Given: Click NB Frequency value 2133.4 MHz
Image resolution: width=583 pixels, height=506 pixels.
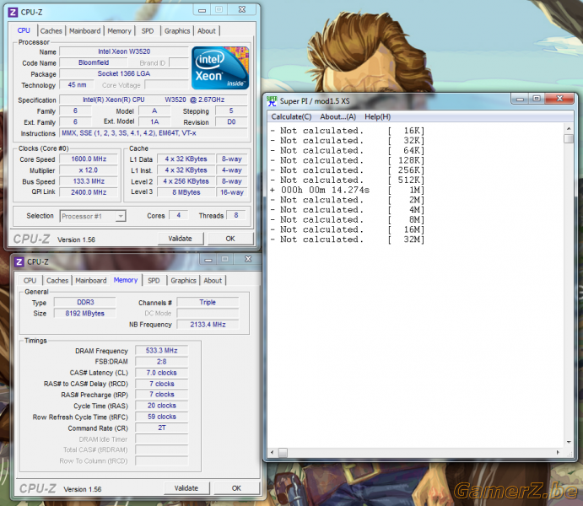Looking at the screenshot, I should (208, 325).
